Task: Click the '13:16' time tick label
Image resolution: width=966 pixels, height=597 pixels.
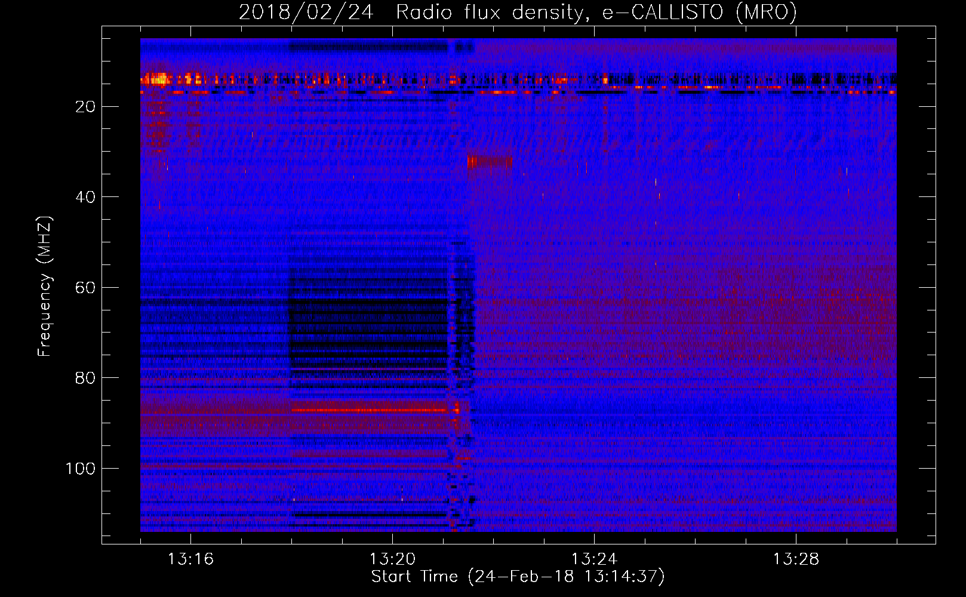Action: point(190,559)
